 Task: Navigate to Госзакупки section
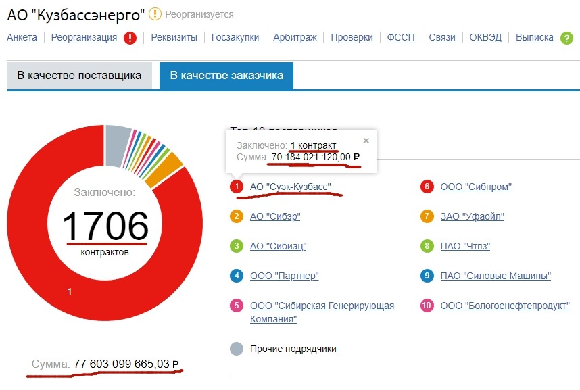pos(235,37)
